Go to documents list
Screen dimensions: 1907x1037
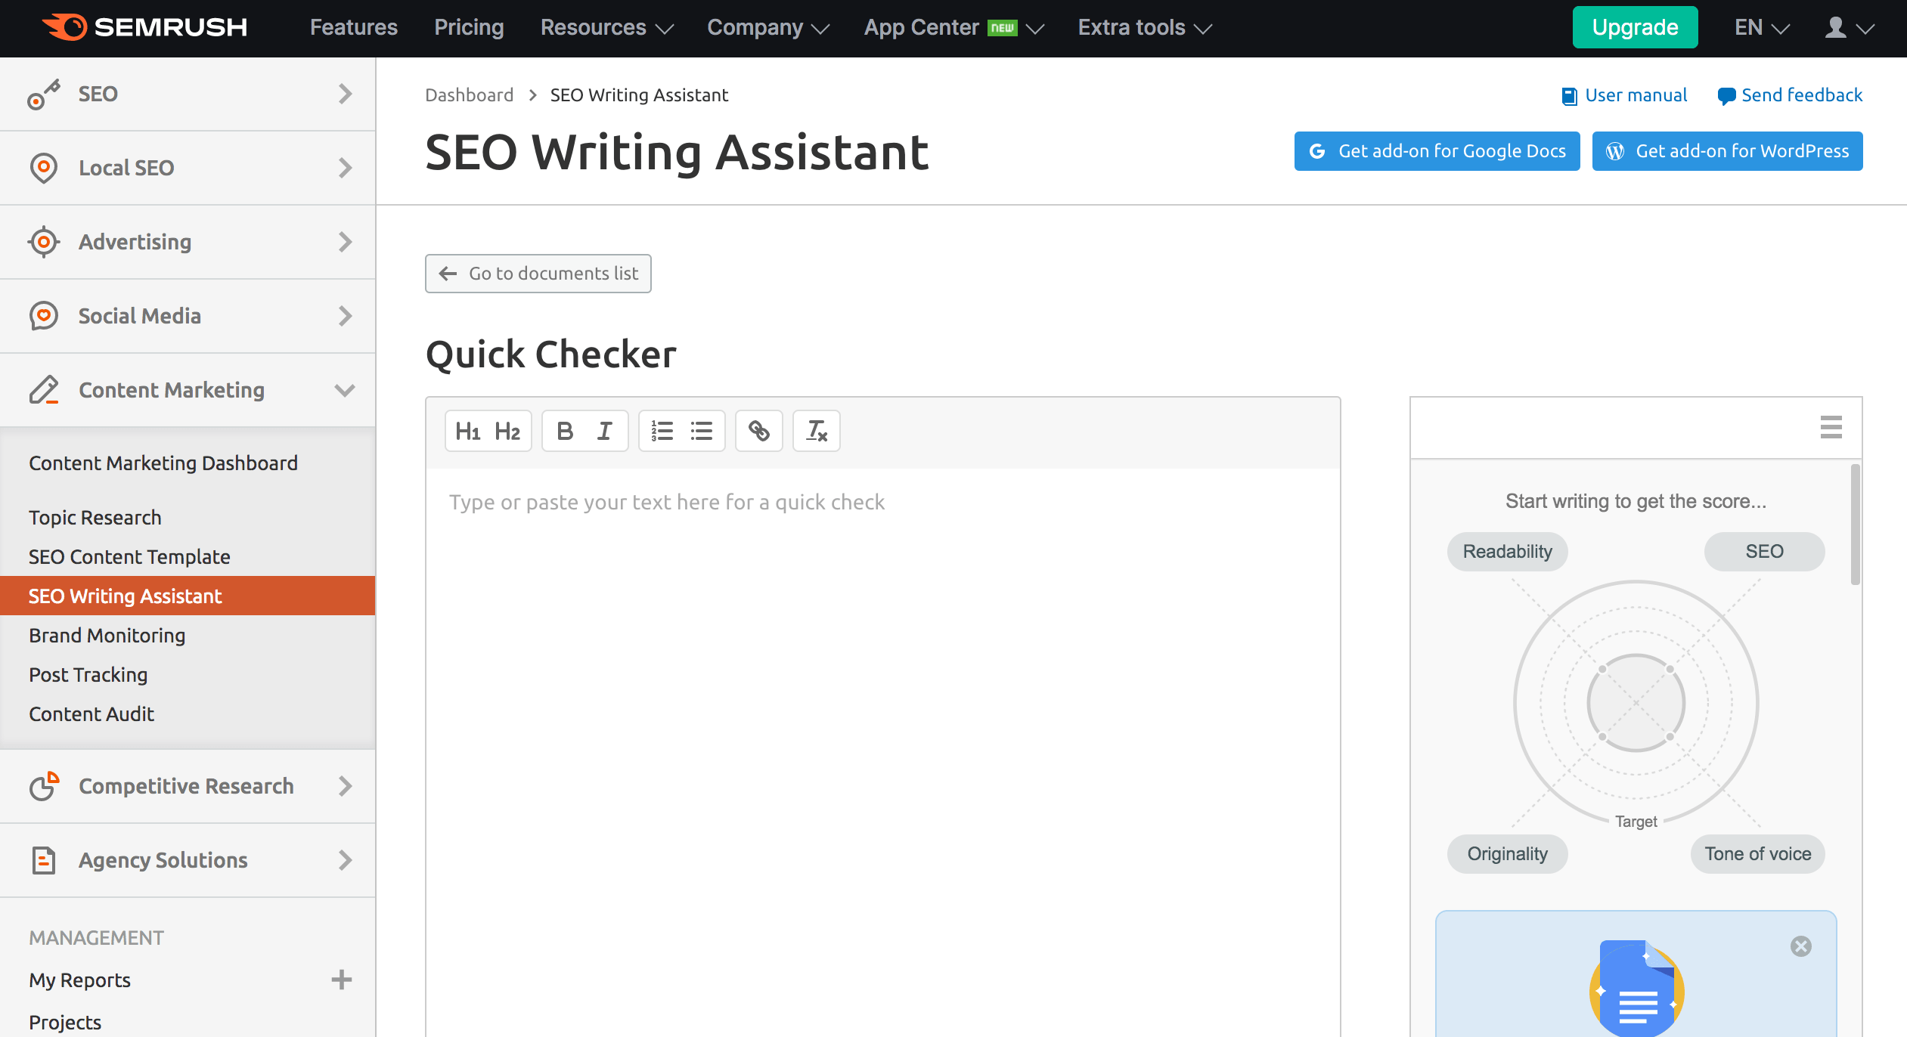click(x=538, y=274)
